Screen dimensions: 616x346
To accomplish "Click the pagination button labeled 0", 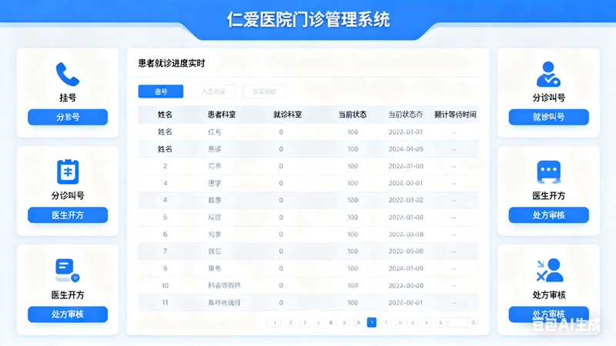I will [x=358, y=322].
